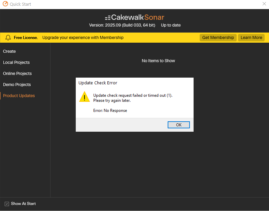The width and height of the screenshot is (269, 211).
Task: Click the notification bell icon
Action: (x=8, y=38)
